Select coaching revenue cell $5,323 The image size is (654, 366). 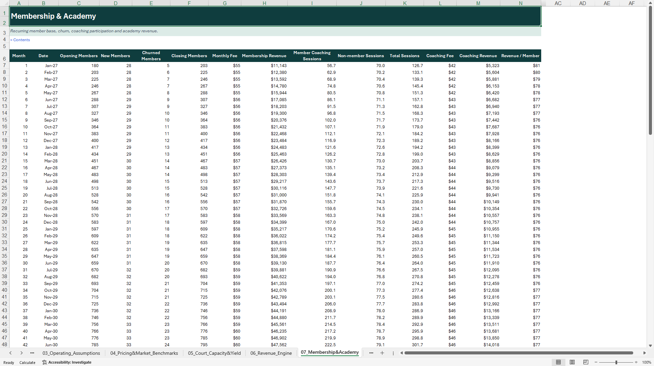click(x=478, y=65)
